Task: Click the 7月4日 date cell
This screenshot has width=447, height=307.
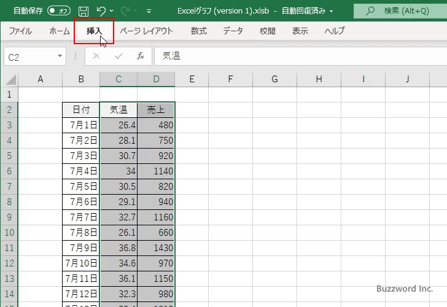Action: (81, 171)
